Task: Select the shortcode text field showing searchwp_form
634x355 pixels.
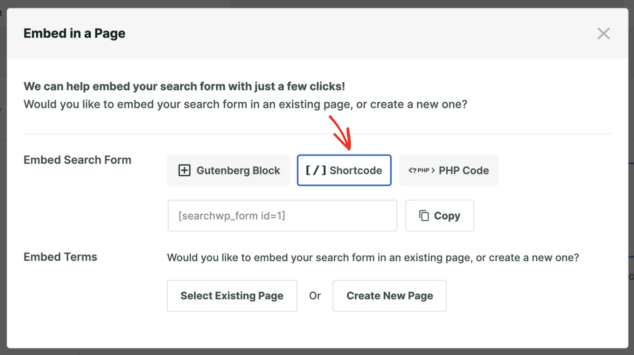Action: click(282, 215)
